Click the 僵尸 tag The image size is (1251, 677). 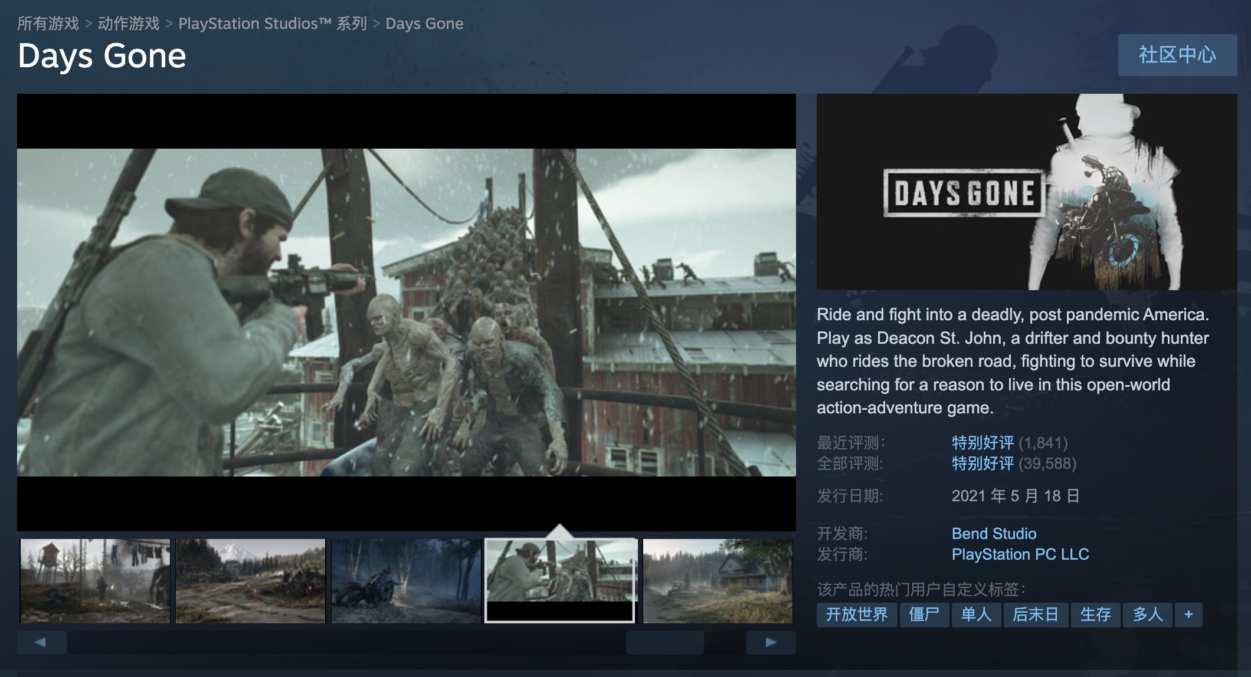[923, 614]
